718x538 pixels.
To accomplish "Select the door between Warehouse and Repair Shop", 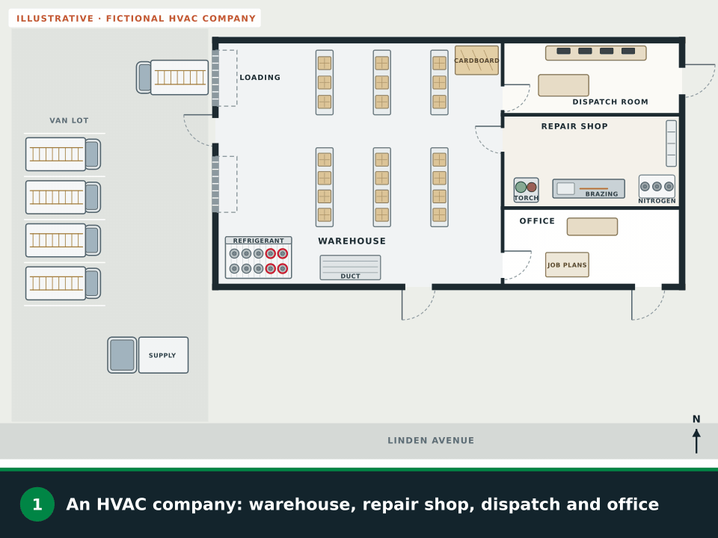I will (x=489, y=139).
